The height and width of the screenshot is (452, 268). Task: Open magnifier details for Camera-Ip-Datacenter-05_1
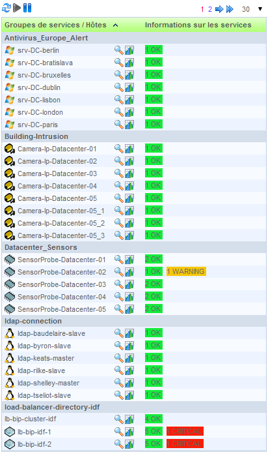119,211
